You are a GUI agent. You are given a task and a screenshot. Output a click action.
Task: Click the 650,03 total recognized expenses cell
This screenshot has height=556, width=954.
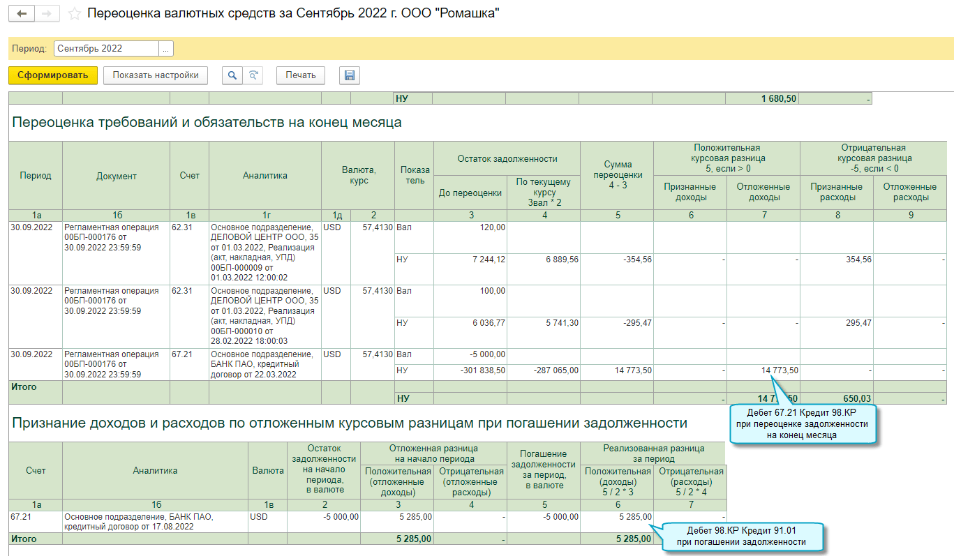[836, 398]
